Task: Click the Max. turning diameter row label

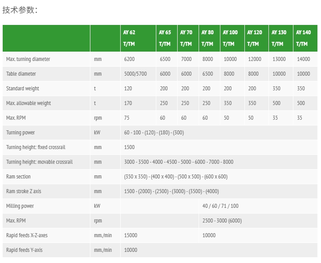Action: (x=28, y=59)
